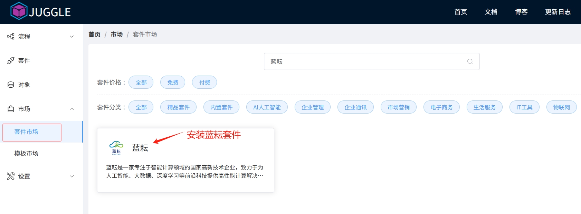Filter the category by 企业通讯
This screenshot has height=214, width=581.
point(355,107)
